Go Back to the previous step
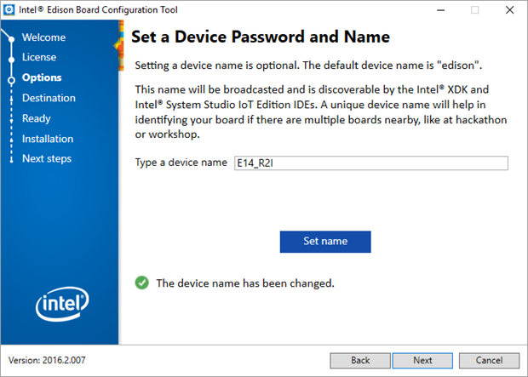Viewport: 528px width, 377px height. click(360, 360)
